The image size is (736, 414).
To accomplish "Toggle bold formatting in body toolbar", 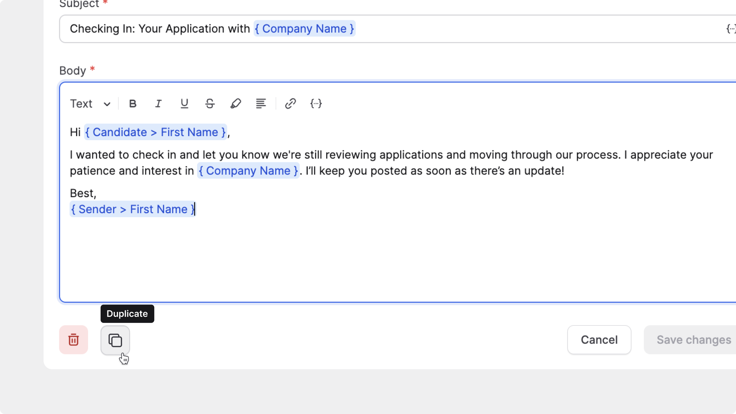I will 132,104.
